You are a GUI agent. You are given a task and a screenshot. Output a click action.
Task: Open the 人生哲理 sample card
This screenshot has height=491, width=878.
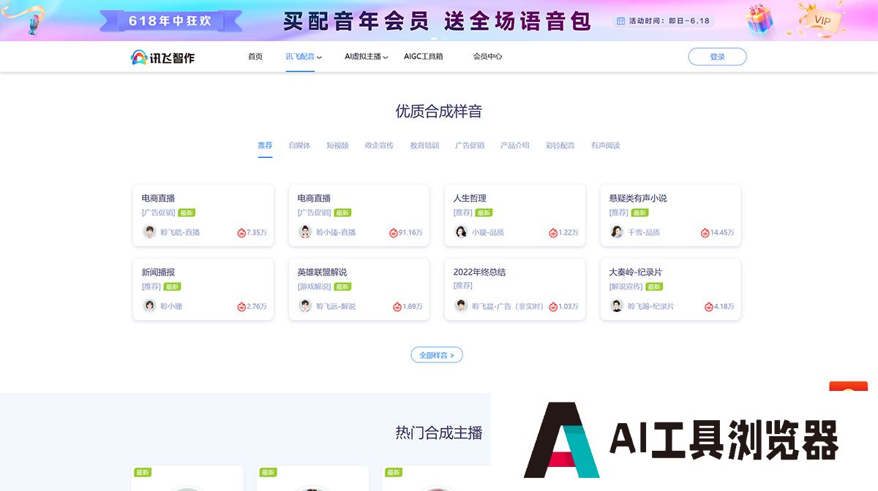coord(515,216)
